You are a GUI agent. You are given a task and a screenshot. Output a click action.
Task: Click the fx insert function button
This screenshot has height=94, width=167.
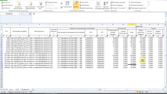(30, 14)
